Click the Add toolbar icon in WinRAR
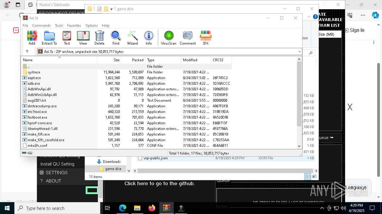Viewport: 382px width, 214px height. [32, 38]
